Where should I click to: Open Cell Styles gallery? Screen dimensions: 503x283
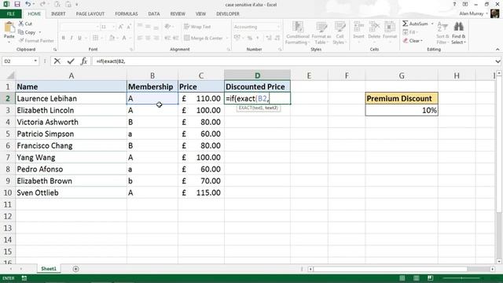(x=340, y=33)
